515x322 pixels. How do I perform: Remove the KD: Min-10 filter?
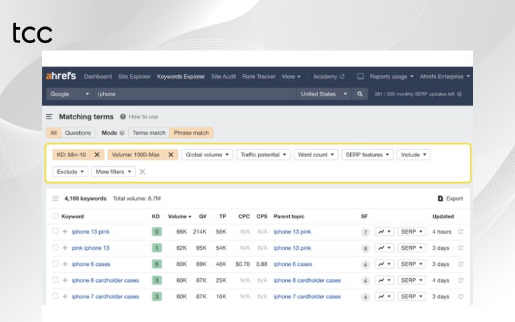tap(97, 155)
